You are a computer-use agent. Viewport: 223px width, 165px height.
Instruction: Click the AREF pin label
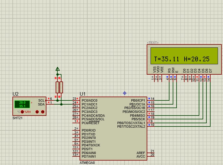pyautogui.click(x=141, y=153)
